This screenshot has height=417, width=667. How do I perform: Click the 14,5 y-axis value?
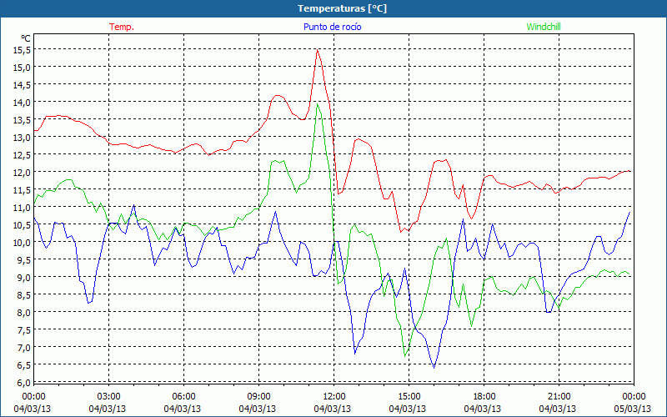(x=22, y=85)
